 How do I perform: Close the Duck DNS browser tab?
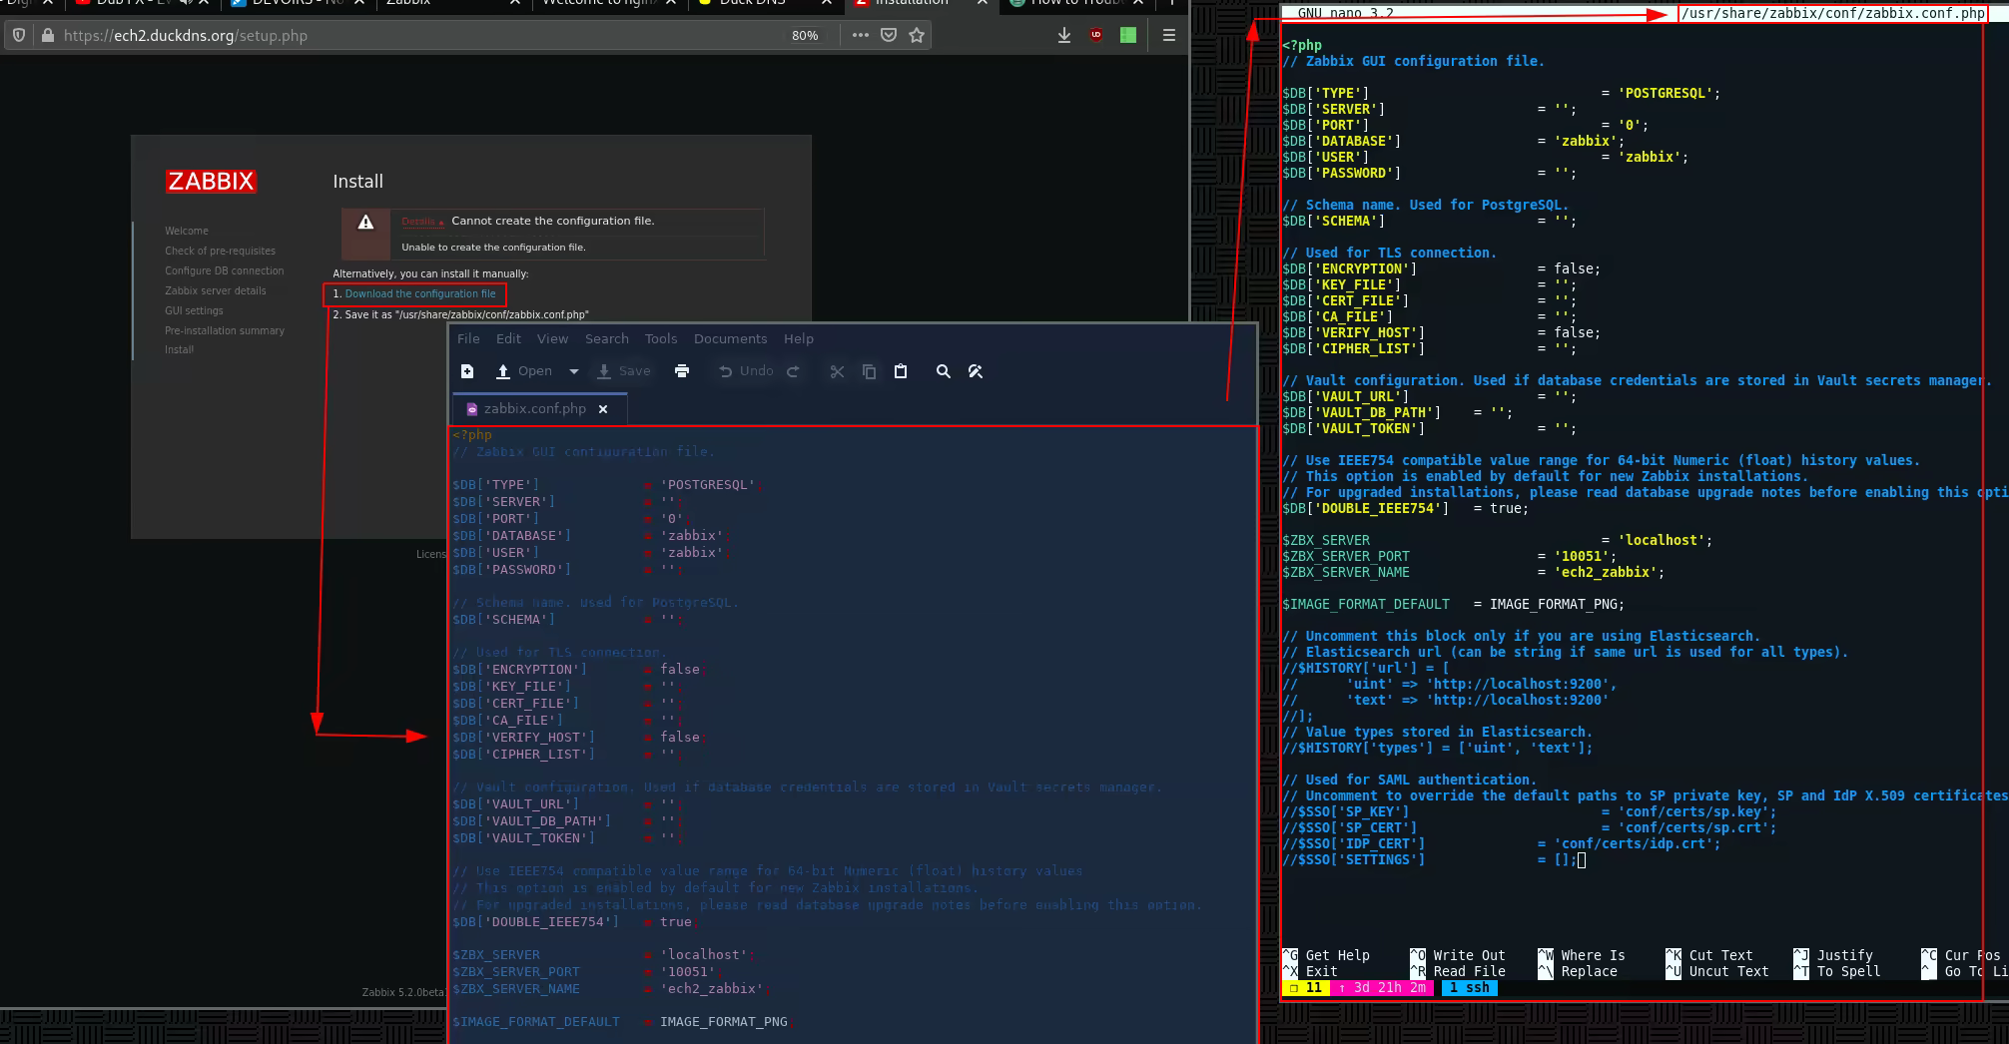pos(828,3)
